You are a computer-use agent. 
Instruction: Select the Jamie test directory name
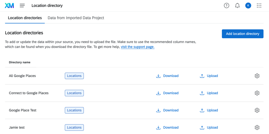(17, 127)
